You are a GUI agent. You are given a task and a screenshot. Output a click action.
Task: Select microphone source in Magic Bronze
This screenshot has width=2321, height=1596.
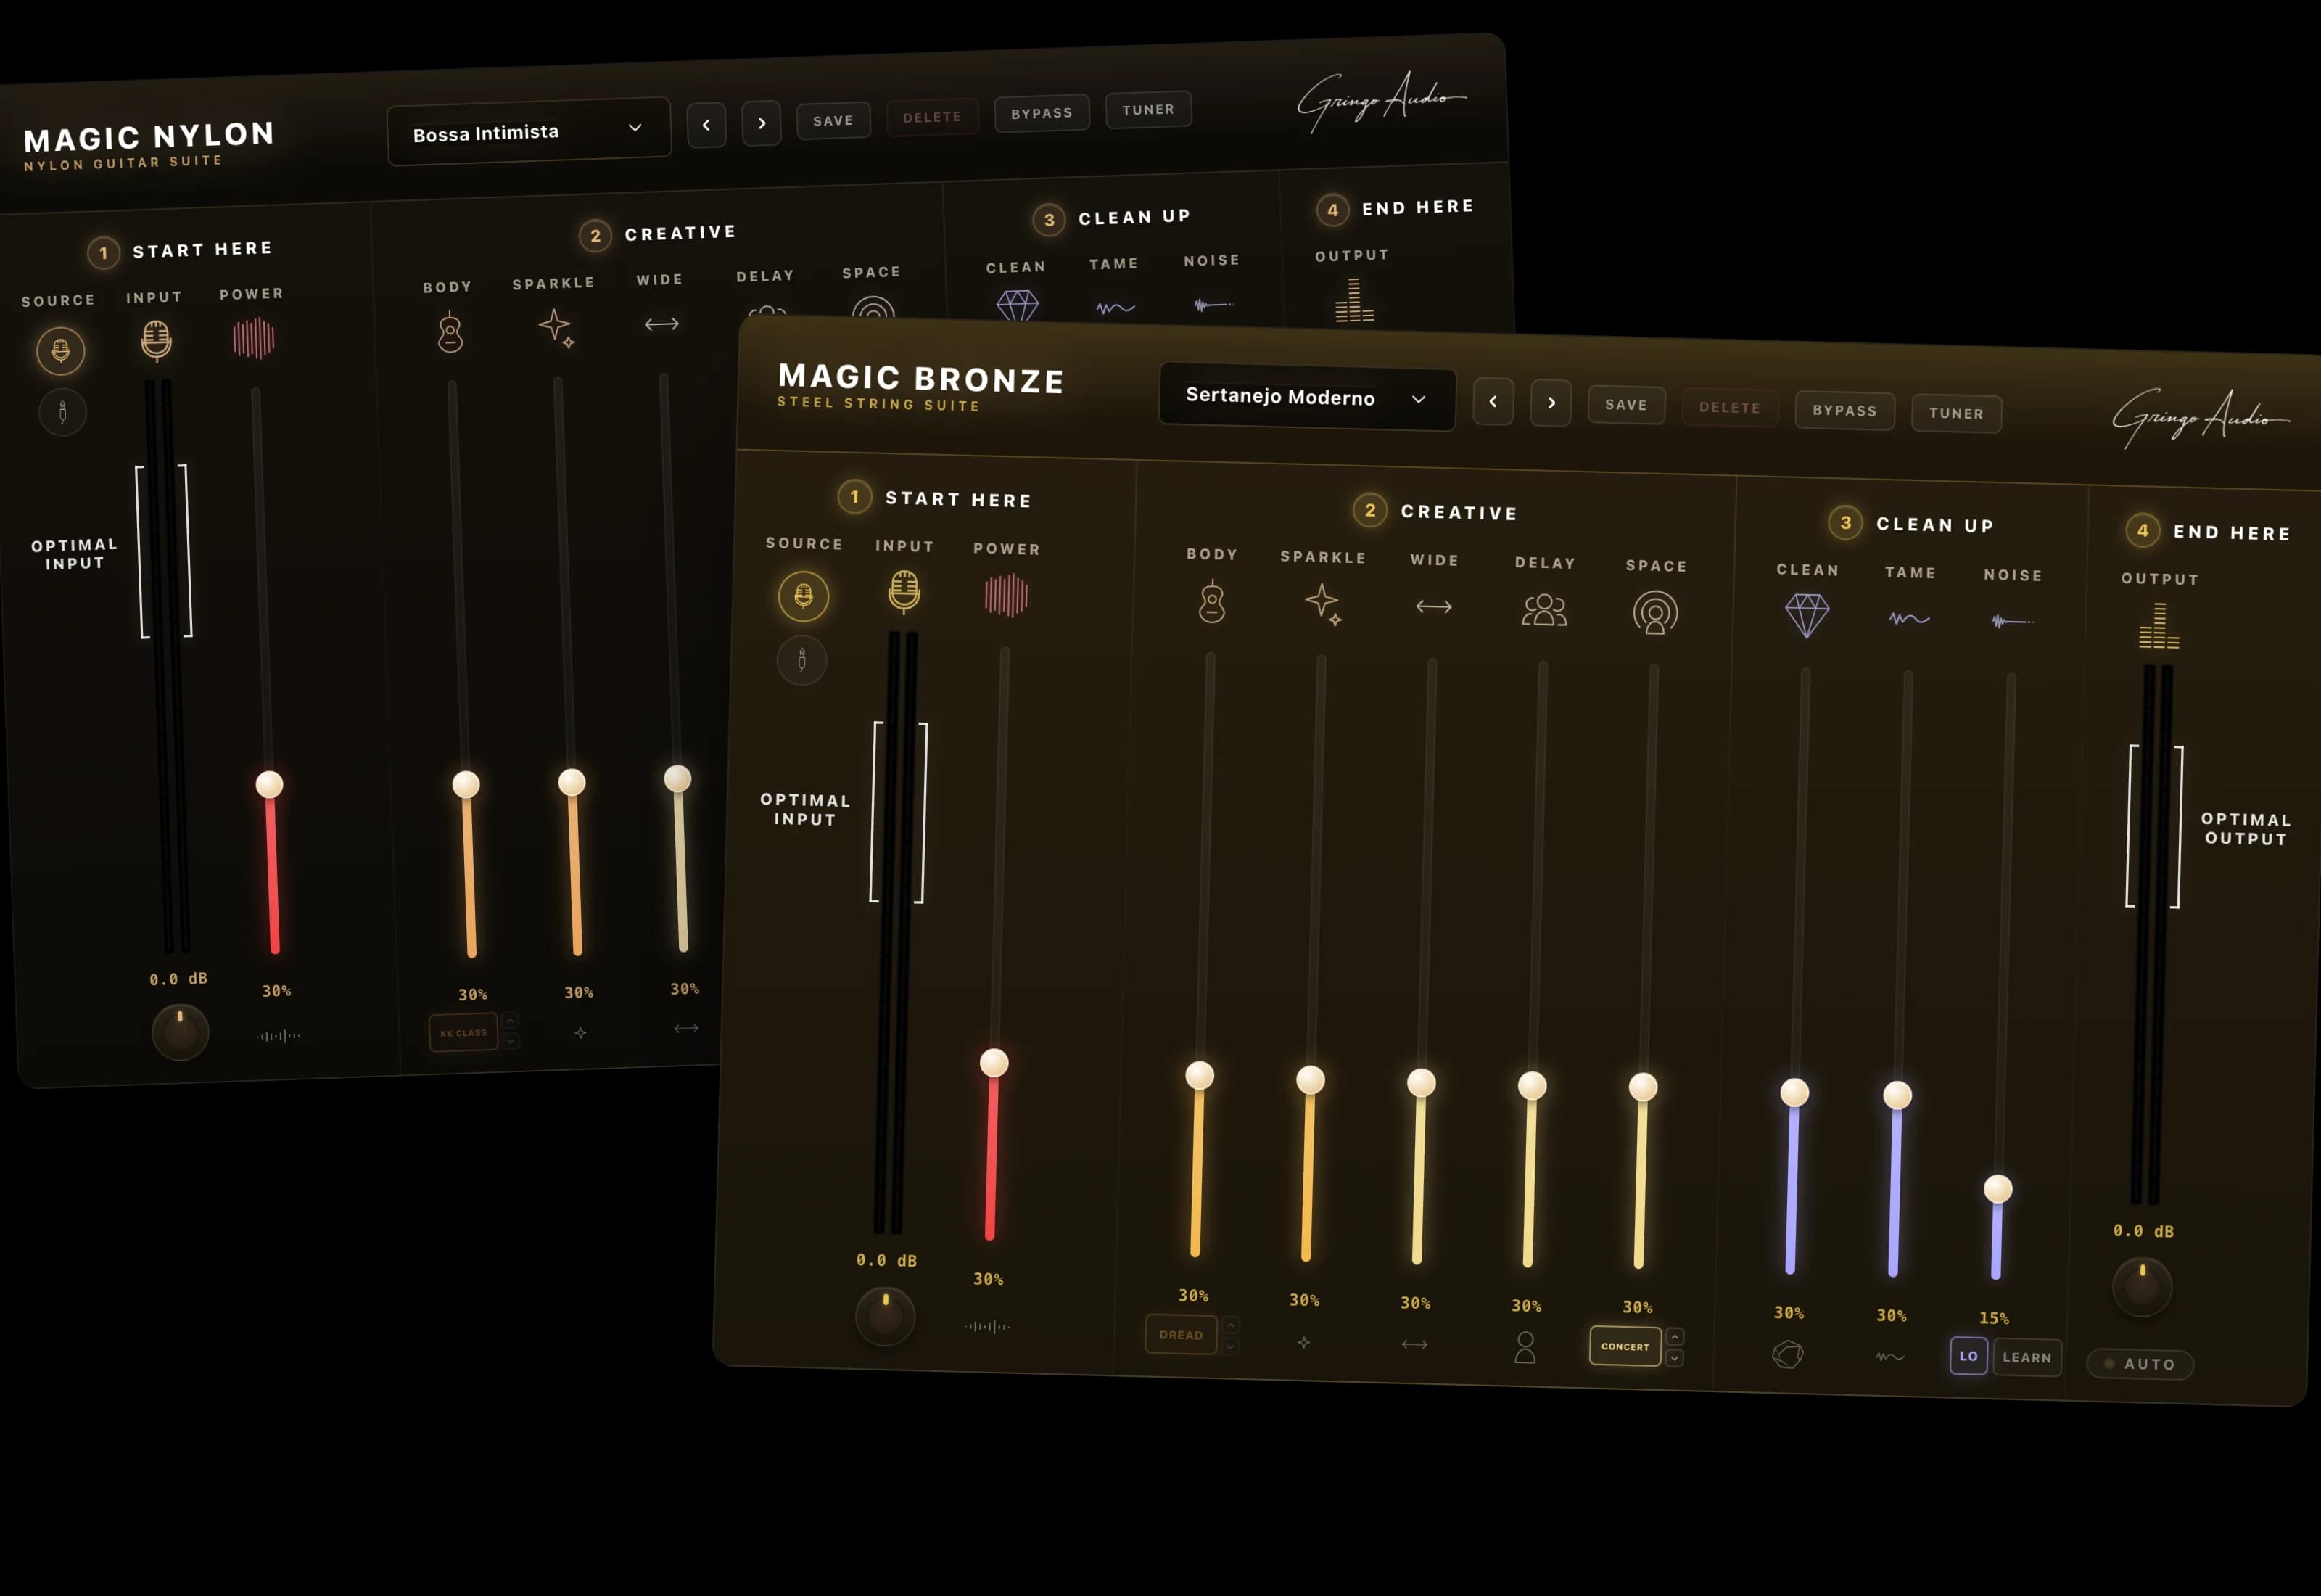[x=804, y=596]
